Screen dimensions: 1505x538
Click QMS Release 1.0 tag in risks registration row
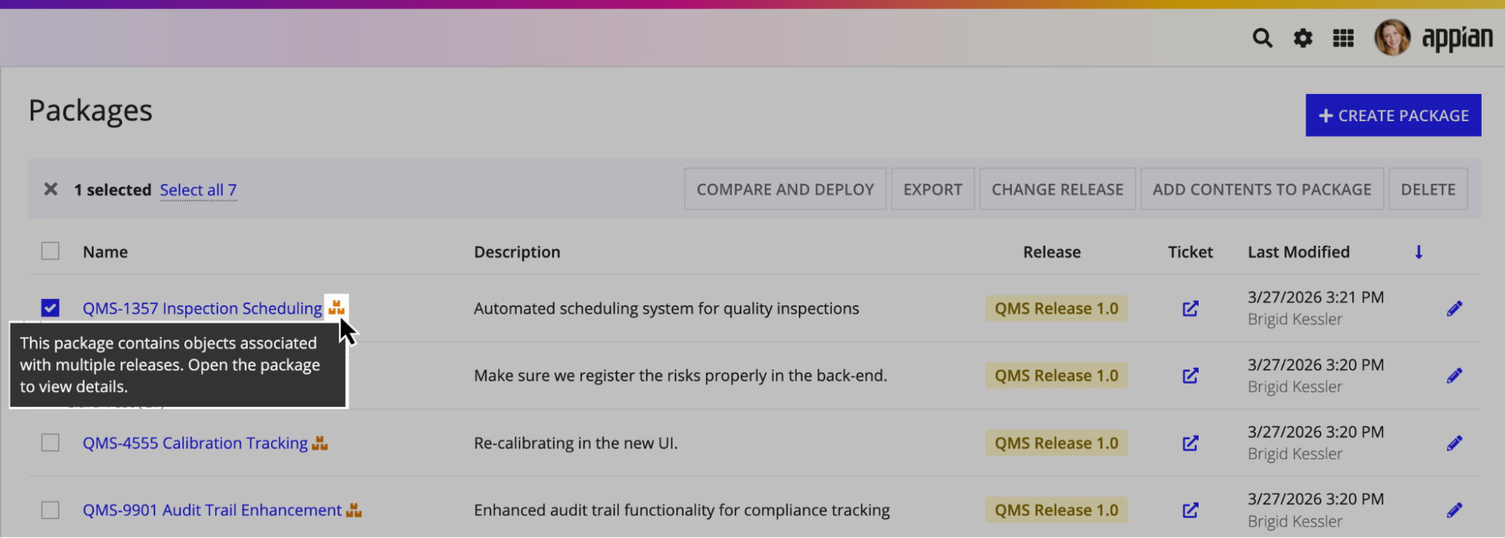[1056, 375]
